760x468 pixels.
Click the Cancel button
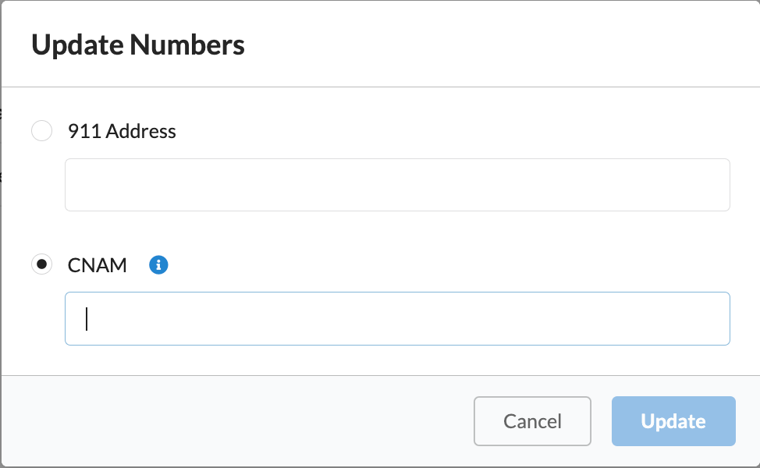pos(532,421)
